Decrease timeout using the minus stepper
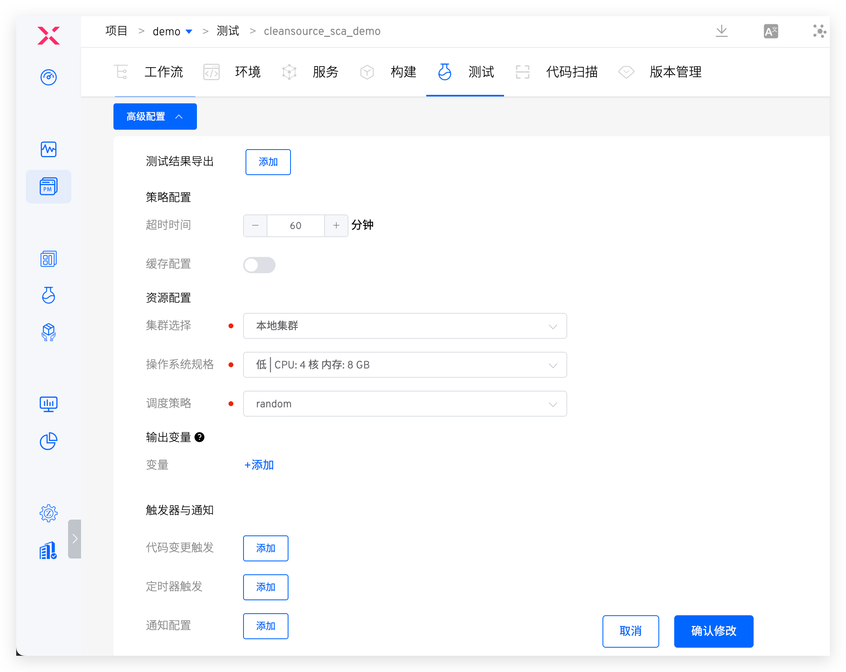The height and width of the screenshot is (672, 846). point(255,226)
